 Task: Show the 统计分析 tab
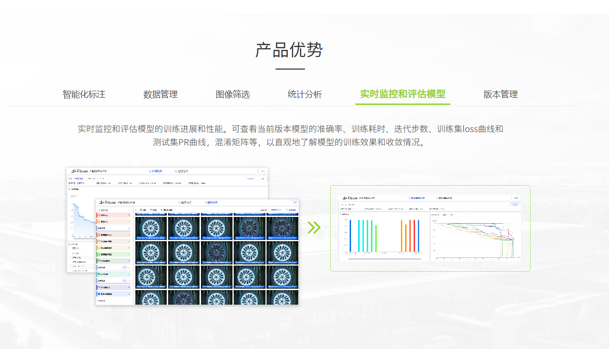point(305,94)
